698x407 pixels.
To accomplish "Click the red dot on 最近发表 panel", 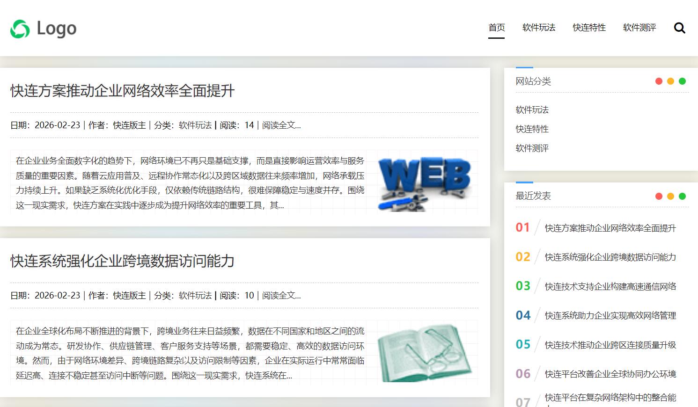I will point(659,196).
